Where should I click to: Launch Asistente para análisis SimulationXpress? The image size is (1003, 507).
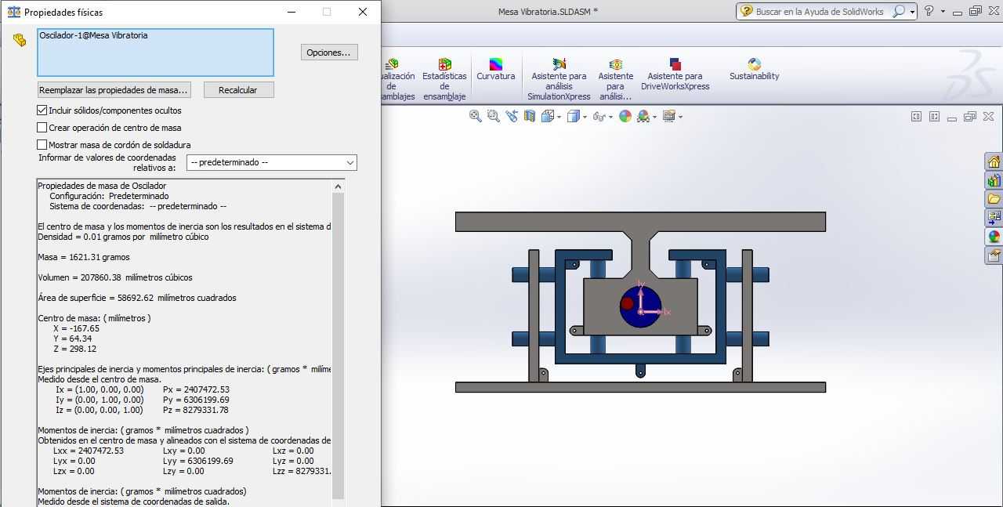tap(559, 79)
